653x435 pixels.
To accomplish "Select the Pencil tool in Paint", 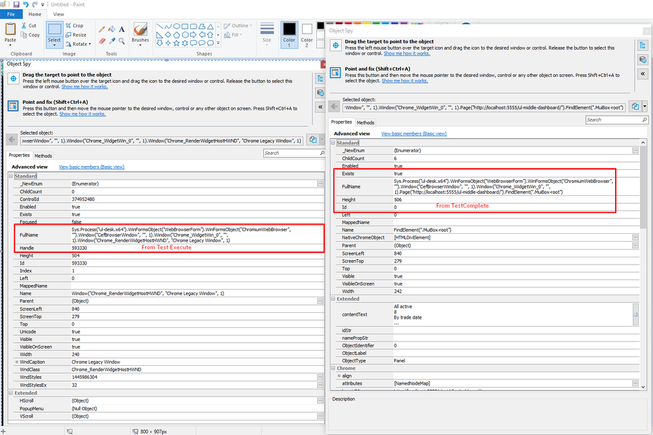I will pyautogui.click(x=101, y=29).
